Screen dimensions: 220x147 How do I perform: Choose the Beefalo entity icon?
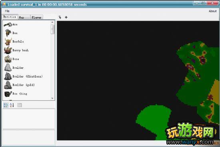pyautogui.click(x=8, y=41)
